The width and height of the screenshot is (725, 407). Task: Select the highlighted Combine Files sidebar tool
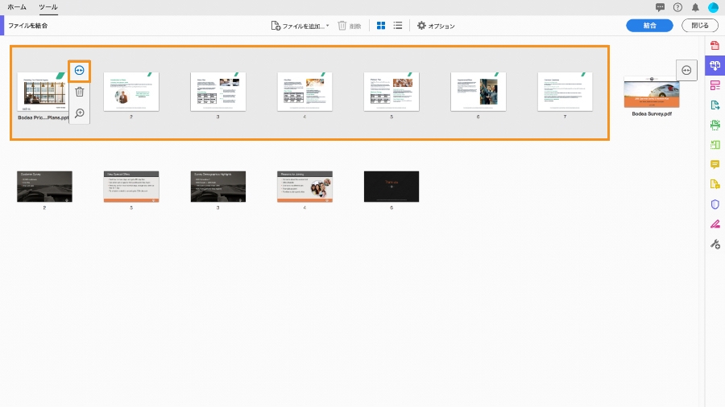pos(715,65)
